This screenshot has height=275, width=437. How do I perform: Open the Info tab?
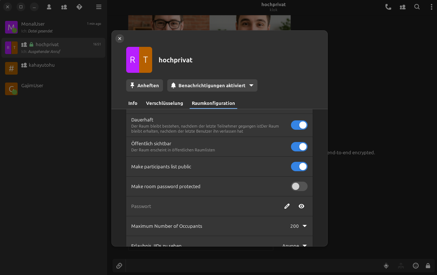133,103
